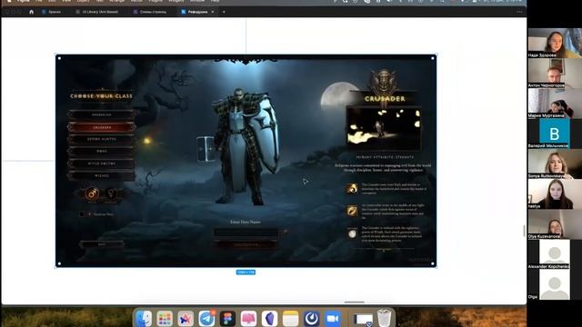
Task: Click the horizontal canvas scrollbar
Action: [354, 302]
